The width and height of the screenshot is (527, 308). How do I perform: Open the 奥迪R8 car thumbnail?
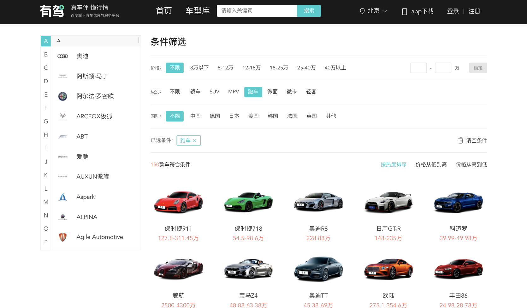[x=318, y=202]
